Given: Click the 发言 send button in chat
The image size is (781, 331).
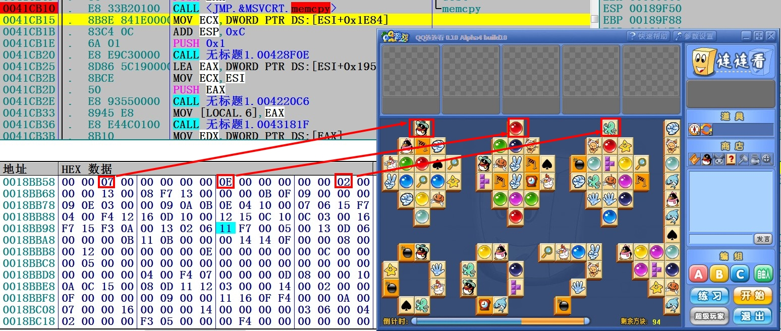Looking at the screenshot, I should tap(763, 239).
